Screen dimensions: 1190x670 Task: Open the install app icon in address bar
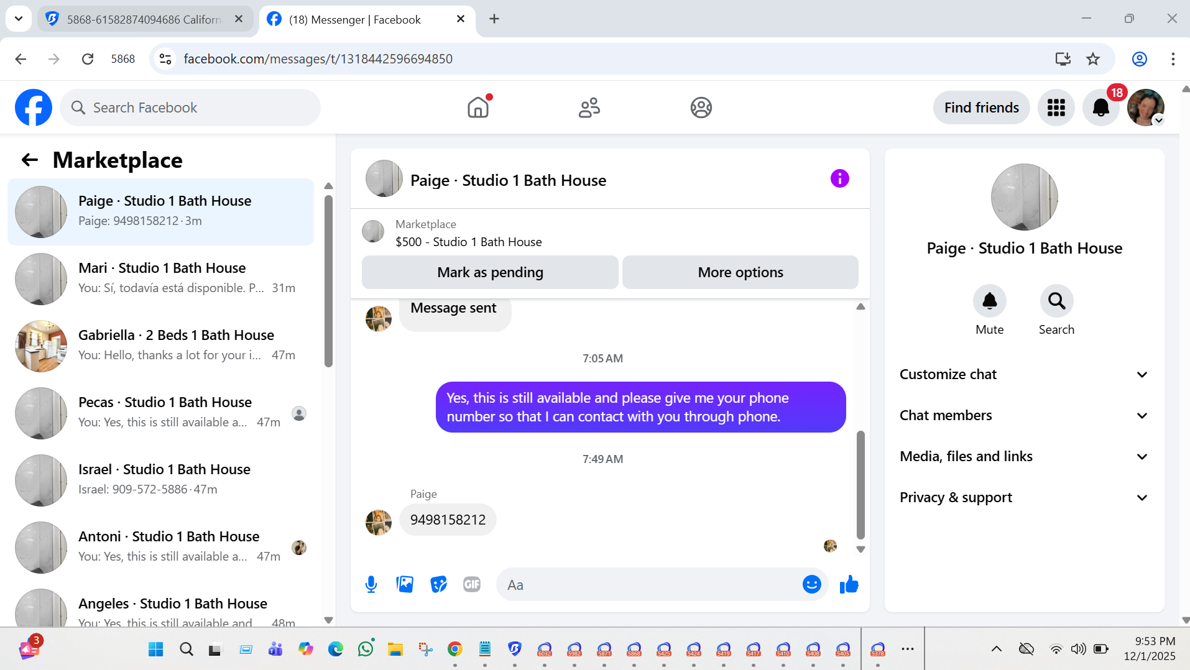click(1063, 59)
